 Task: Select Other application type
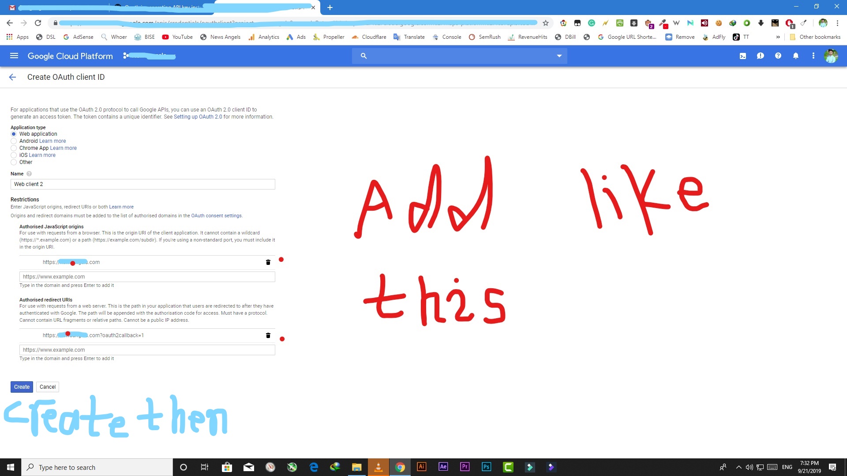click(14, 162)
